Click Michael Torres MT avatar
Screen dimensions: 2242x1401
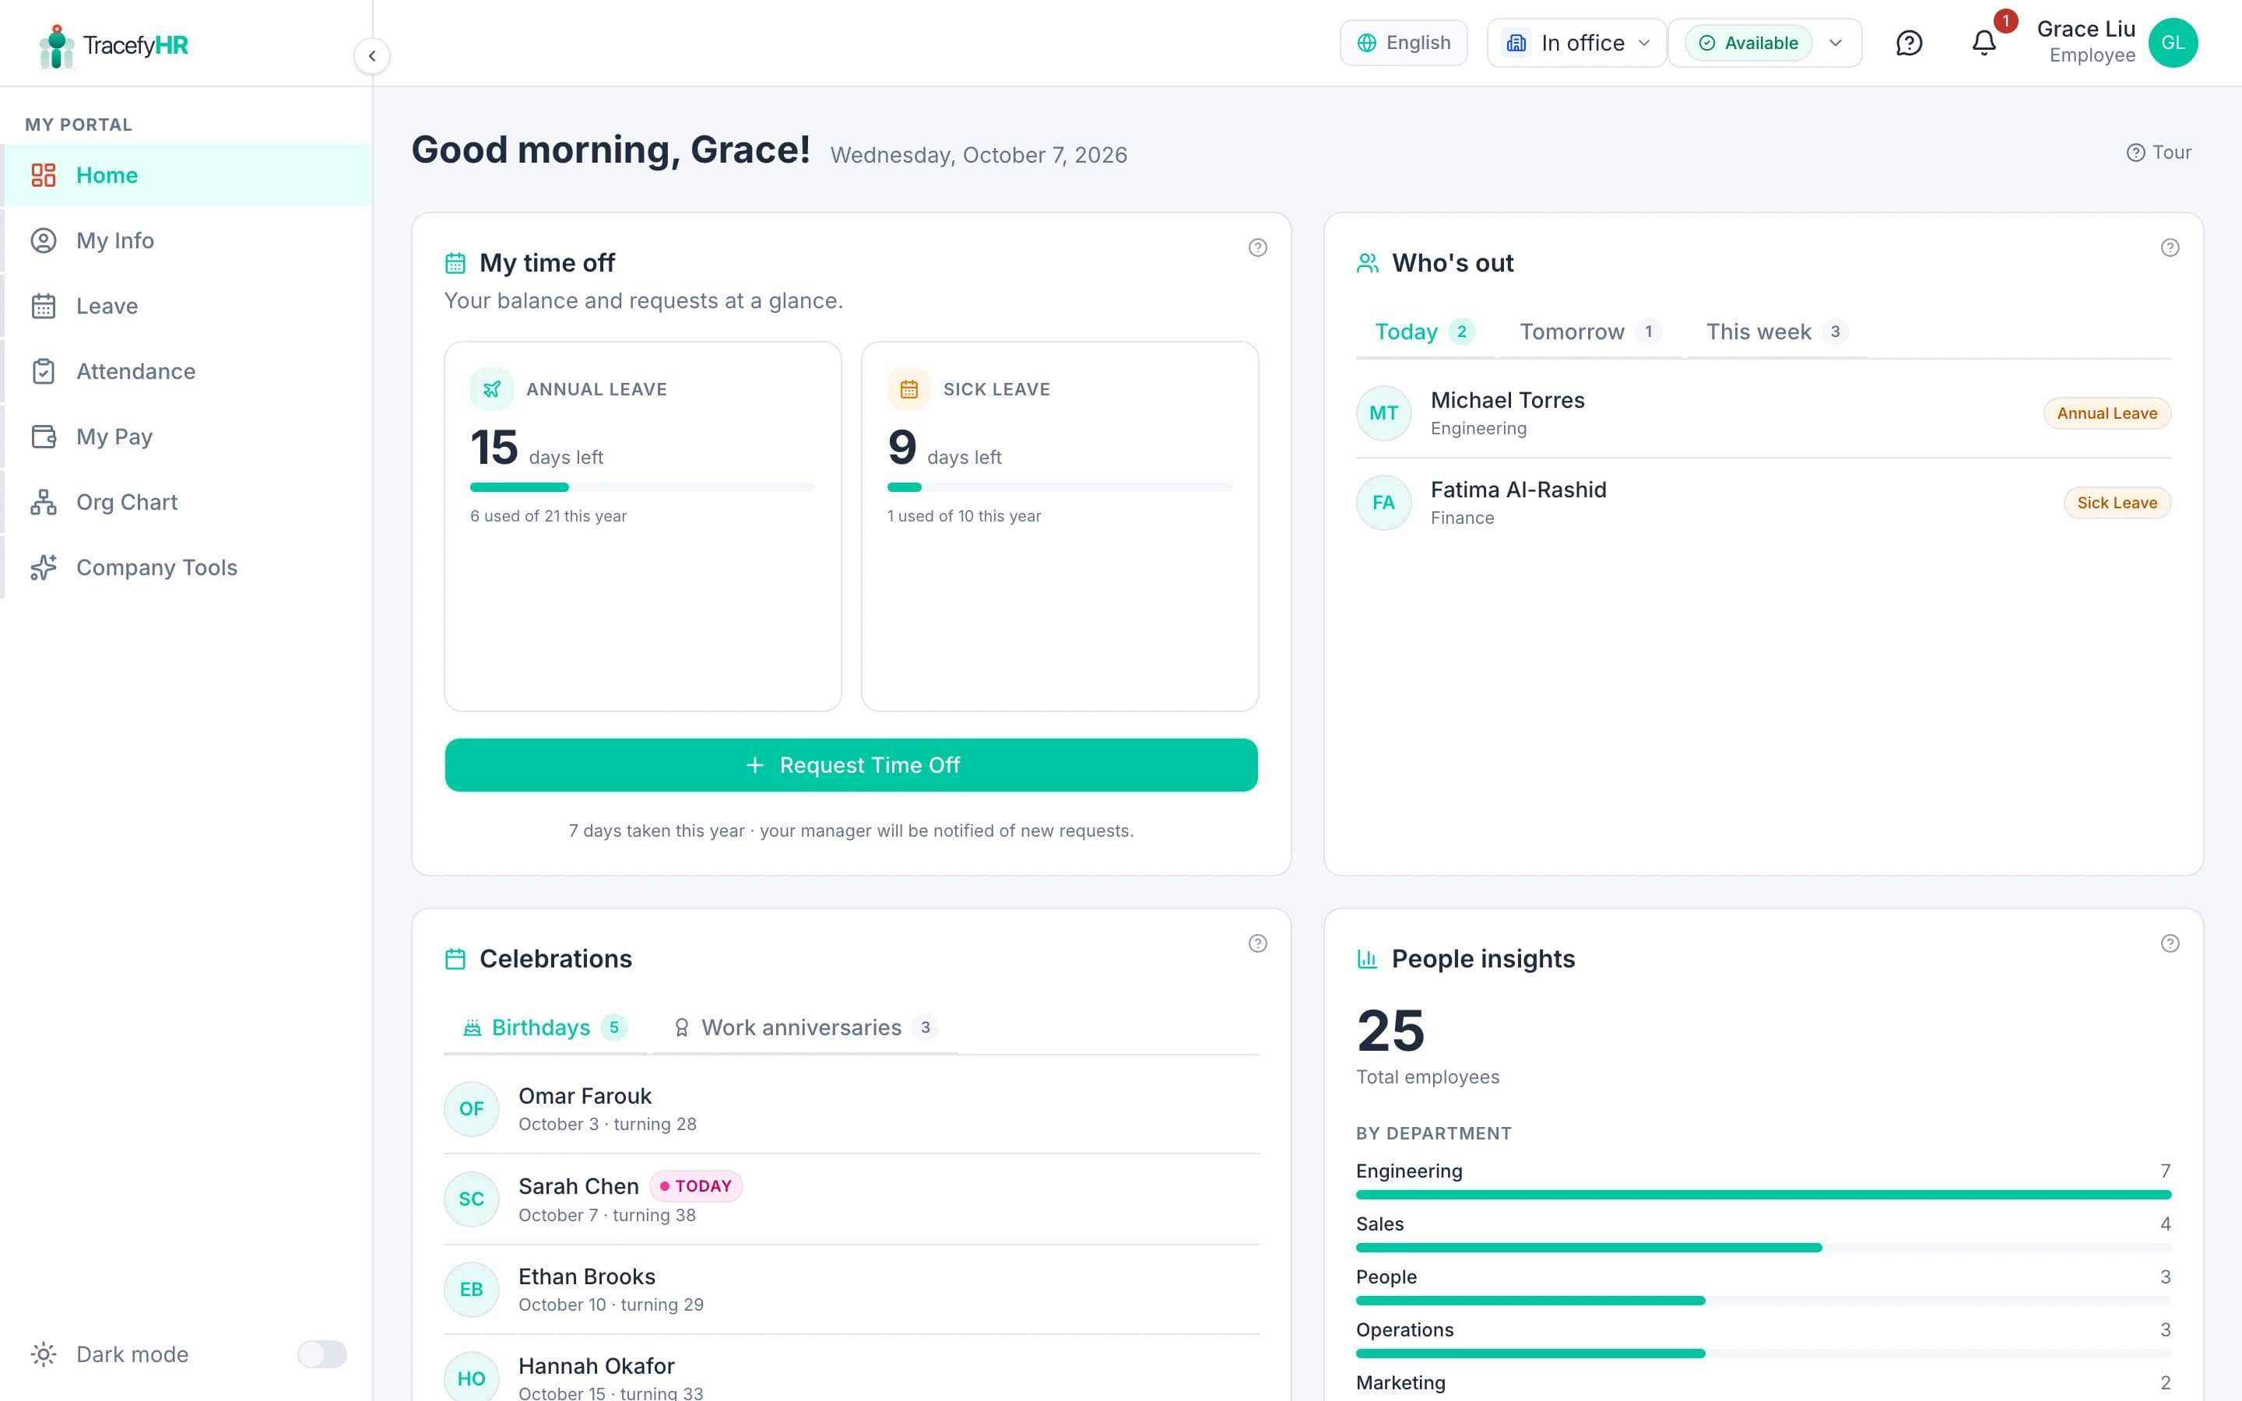point(1383,413)
